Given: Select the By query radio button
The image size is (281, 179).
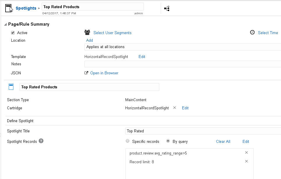Looking at the screenshot, I should [x=168, y=141].
